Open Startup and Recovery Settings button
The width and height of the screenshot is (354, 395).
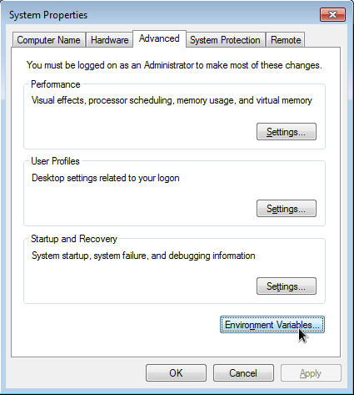tap(287, 286)
